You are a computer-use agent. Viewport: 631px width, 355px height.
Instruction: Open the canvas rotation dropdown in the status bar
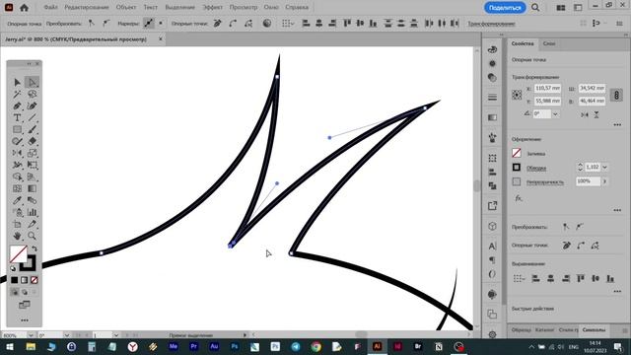click(67, 335)
